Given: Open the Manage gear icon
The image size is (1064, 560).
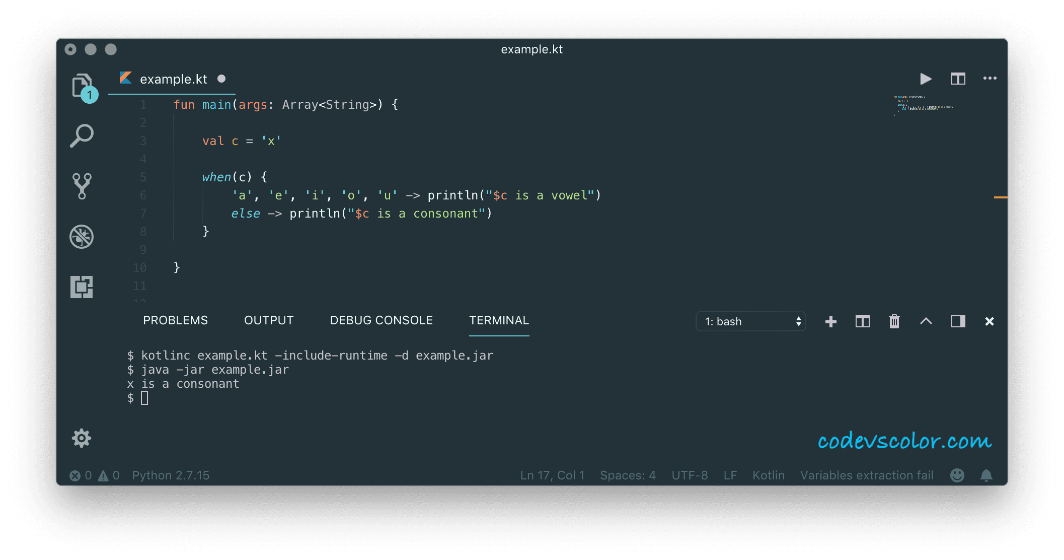Looking at the screenshot, I should coord(82,438).
